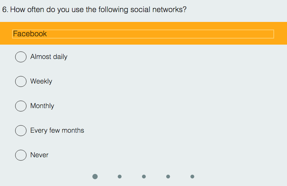Jump to the third pagination dot

point(144,177)
